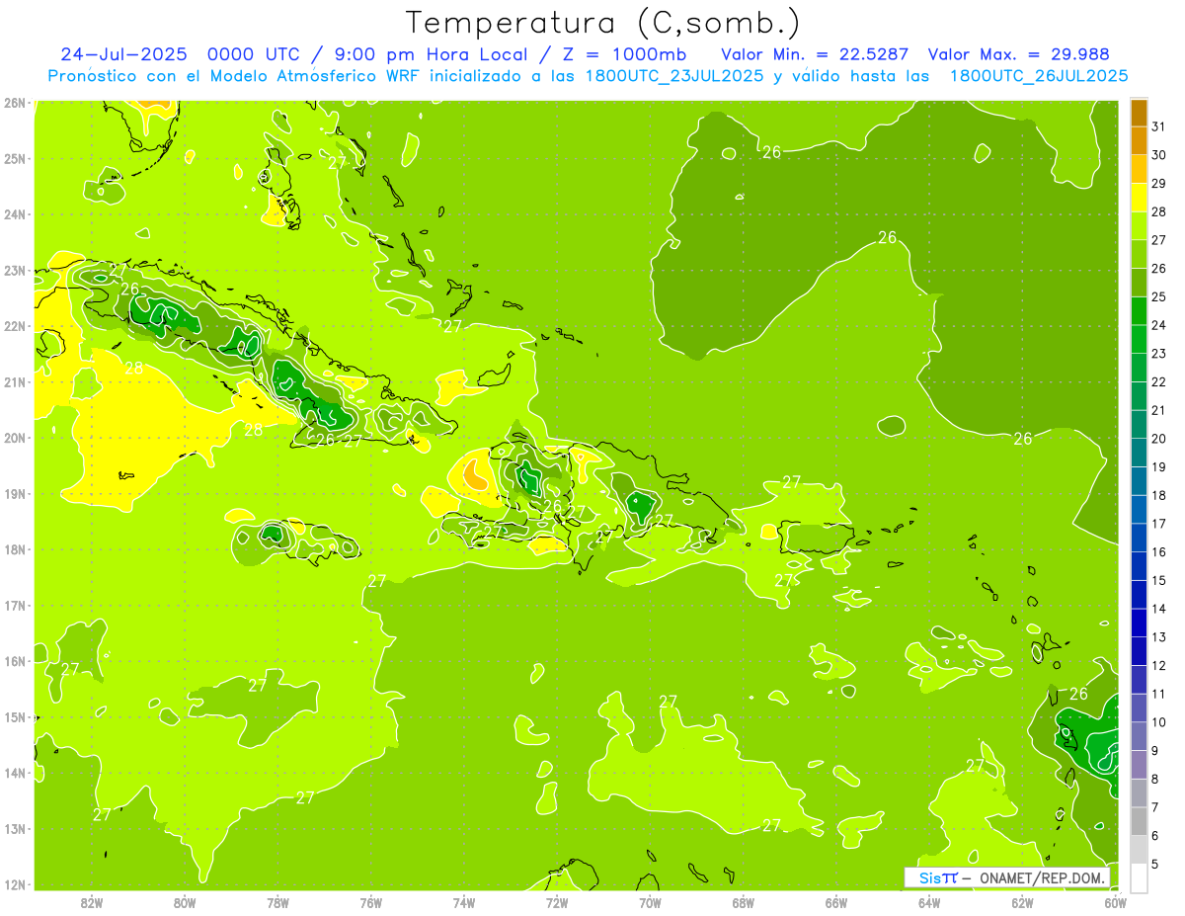Pick the purple swatch between 8 and 9

1139,765
